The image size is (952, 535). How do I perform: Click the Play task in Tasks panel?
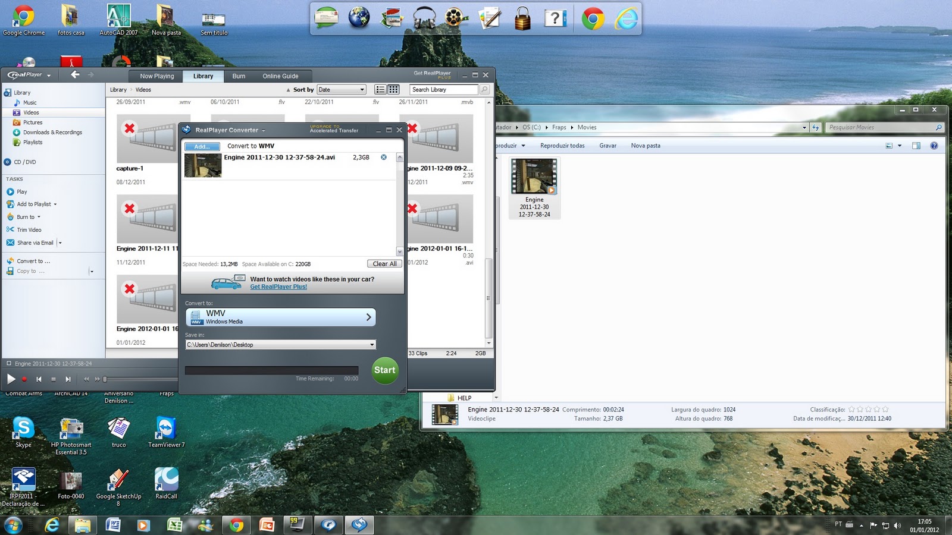click(22, 192)
